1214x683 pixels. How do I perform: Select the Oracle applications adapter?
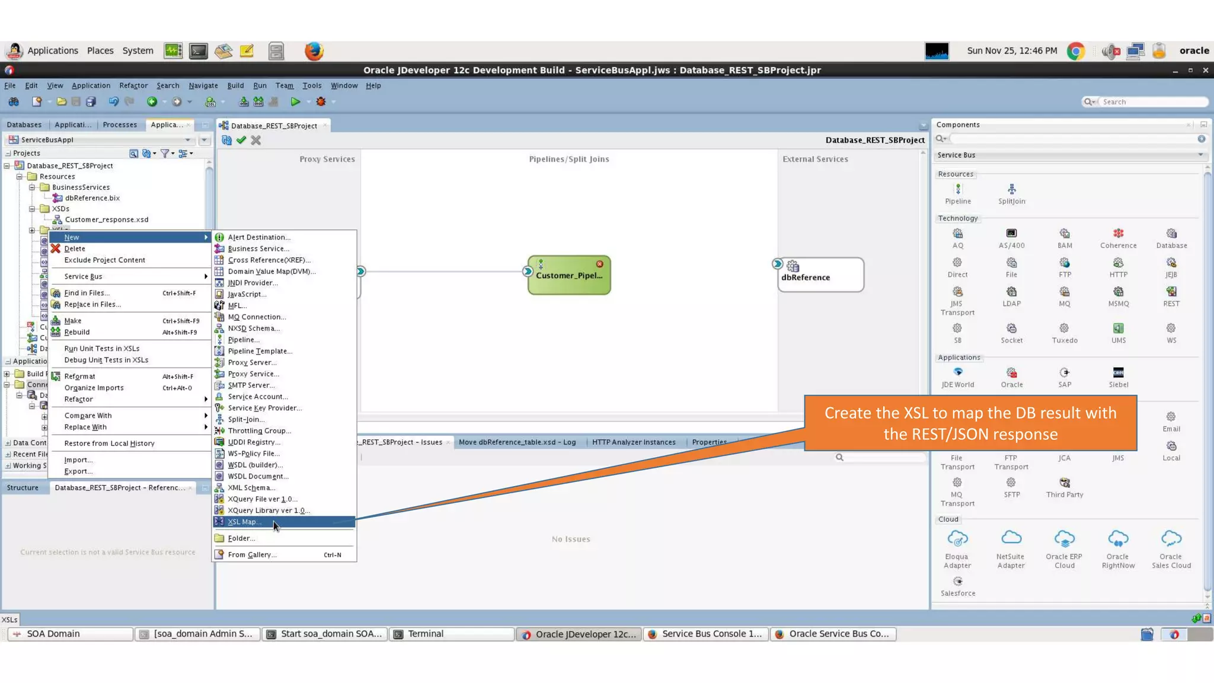(x=1011, y=378)
